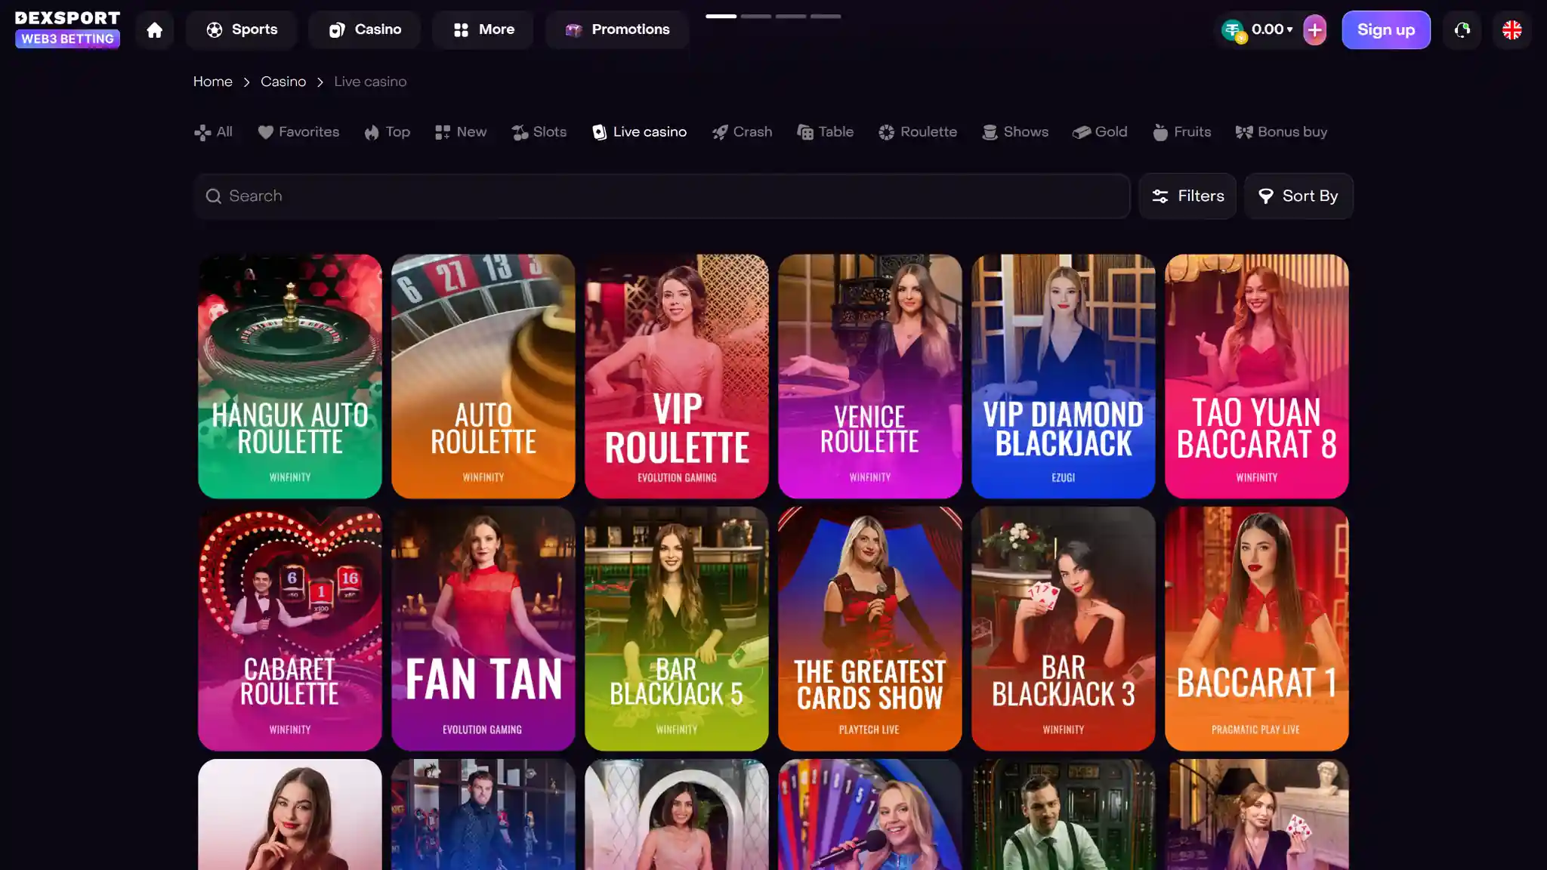Select the Roulette category
Screen dimensions: 1547x870
[918, 132]
